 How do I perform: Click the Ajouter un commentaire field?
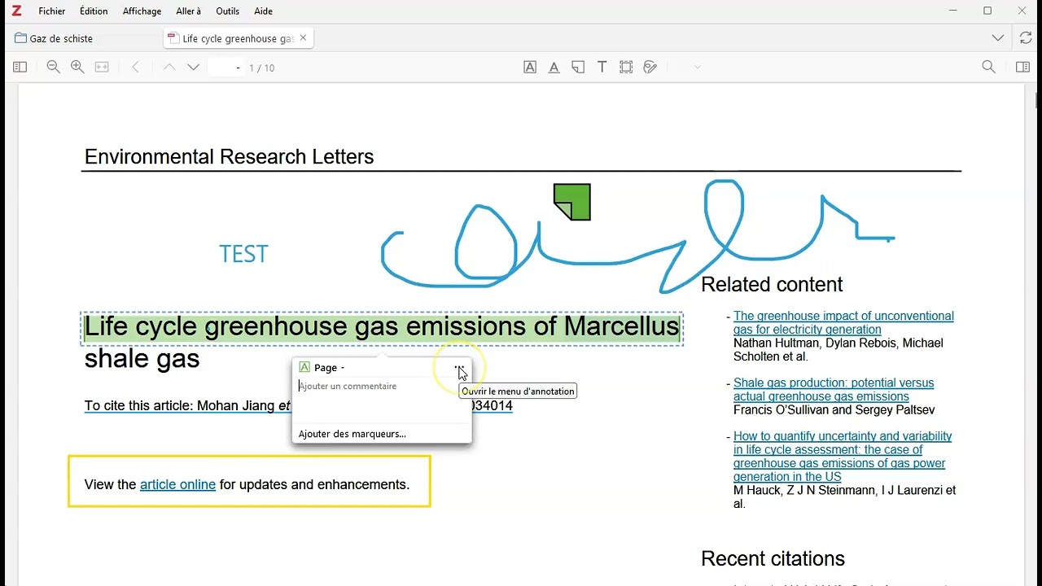pyautogui.click(x=381, y=399)
